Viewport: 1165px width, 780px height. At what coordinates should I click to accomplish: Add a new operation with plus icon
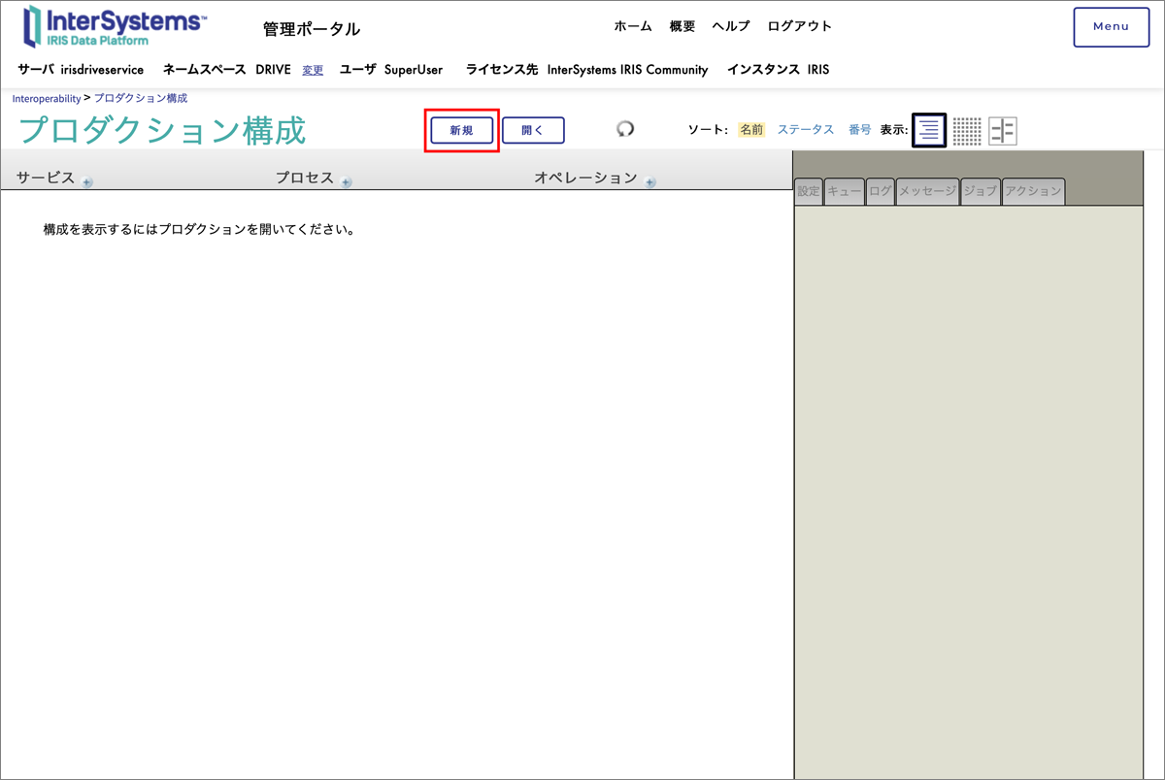(650, 182)
